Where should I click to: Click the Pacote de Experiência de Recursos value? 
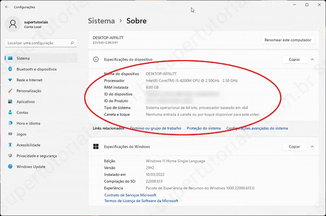(x=200, y=188)
